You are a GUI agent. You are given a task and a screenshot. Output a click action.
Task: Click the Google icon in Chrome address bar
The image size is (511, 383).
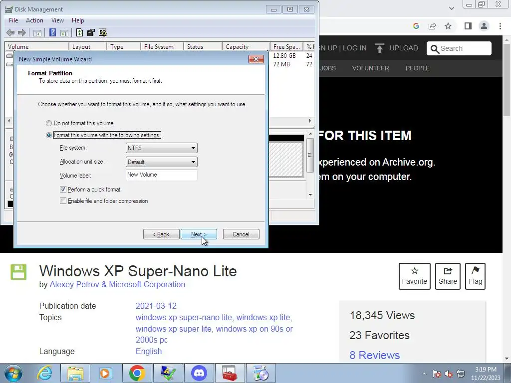point(416,26)
